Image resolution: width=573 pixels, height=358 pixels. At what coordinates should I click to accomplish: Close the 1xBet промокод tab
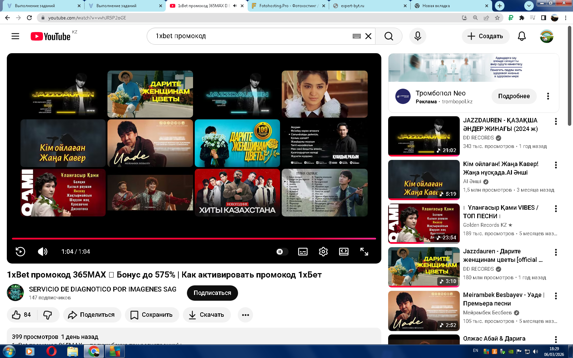[x=242, y=5]
